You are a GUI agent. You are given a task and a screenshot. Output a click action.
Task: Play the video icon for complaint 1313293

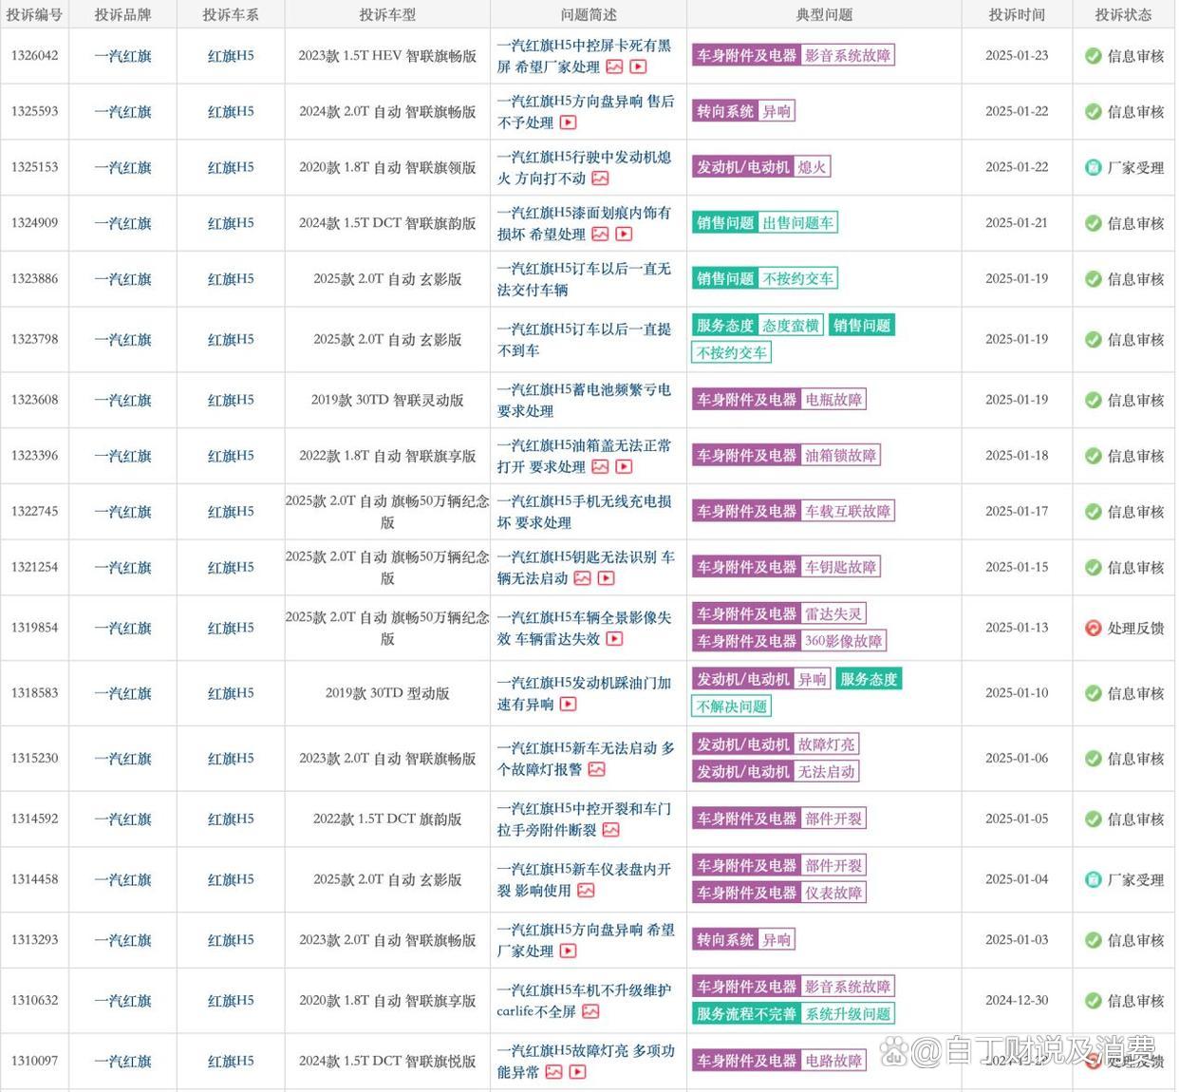click(568, 951)
